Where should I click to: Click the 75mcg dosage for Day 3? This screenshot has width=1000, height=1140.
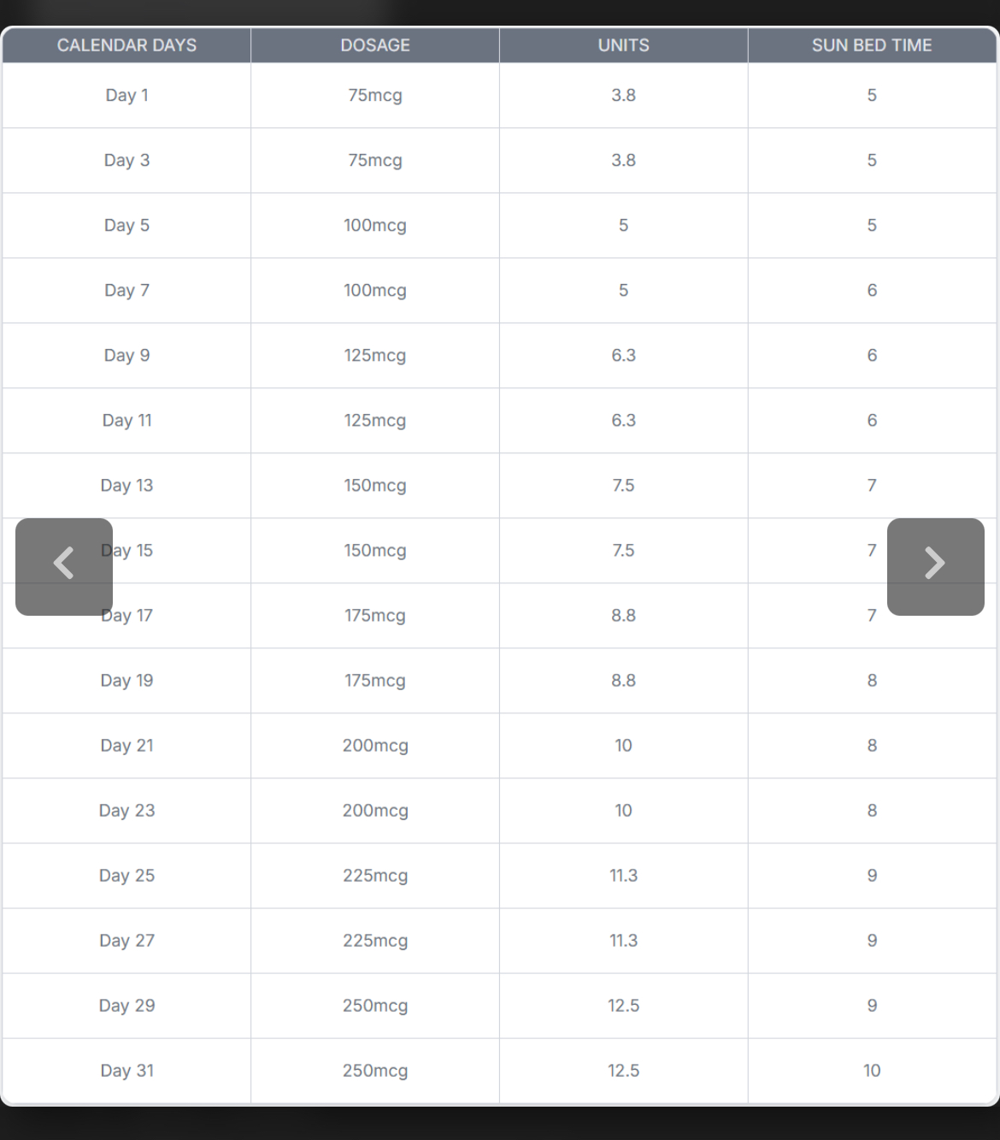point(375,160)
